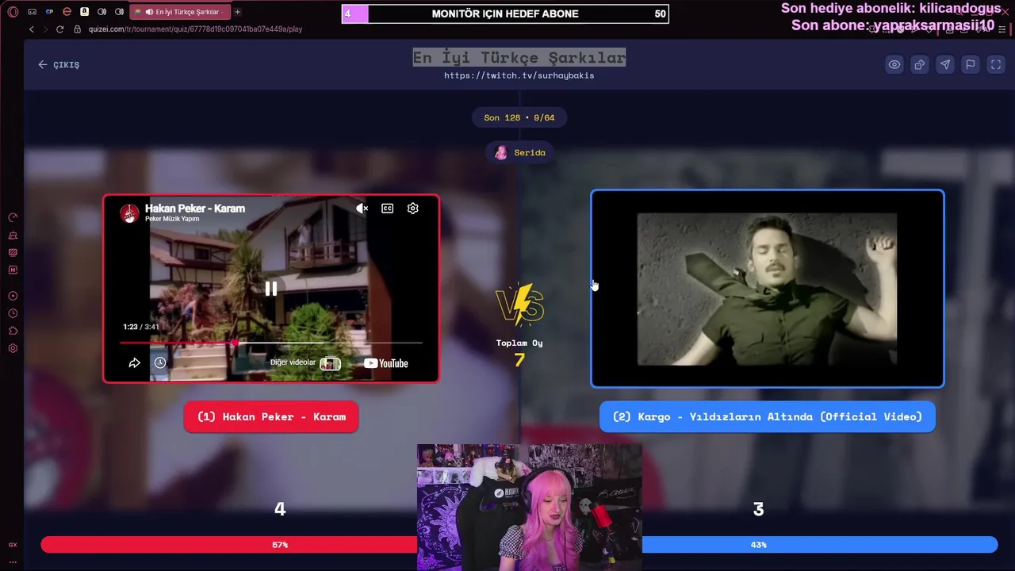Open the Hakan Peker - Karam video title
The height and width of the screenshot is (571, 1015).
(195, 209)
